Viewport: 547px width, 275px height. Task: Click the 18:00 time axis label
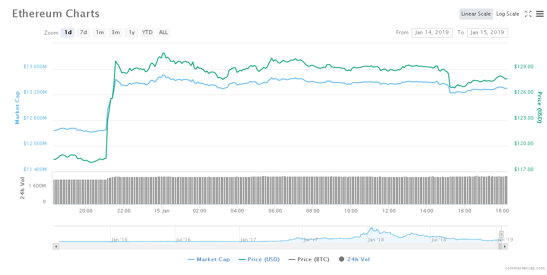tap(502, 211)
